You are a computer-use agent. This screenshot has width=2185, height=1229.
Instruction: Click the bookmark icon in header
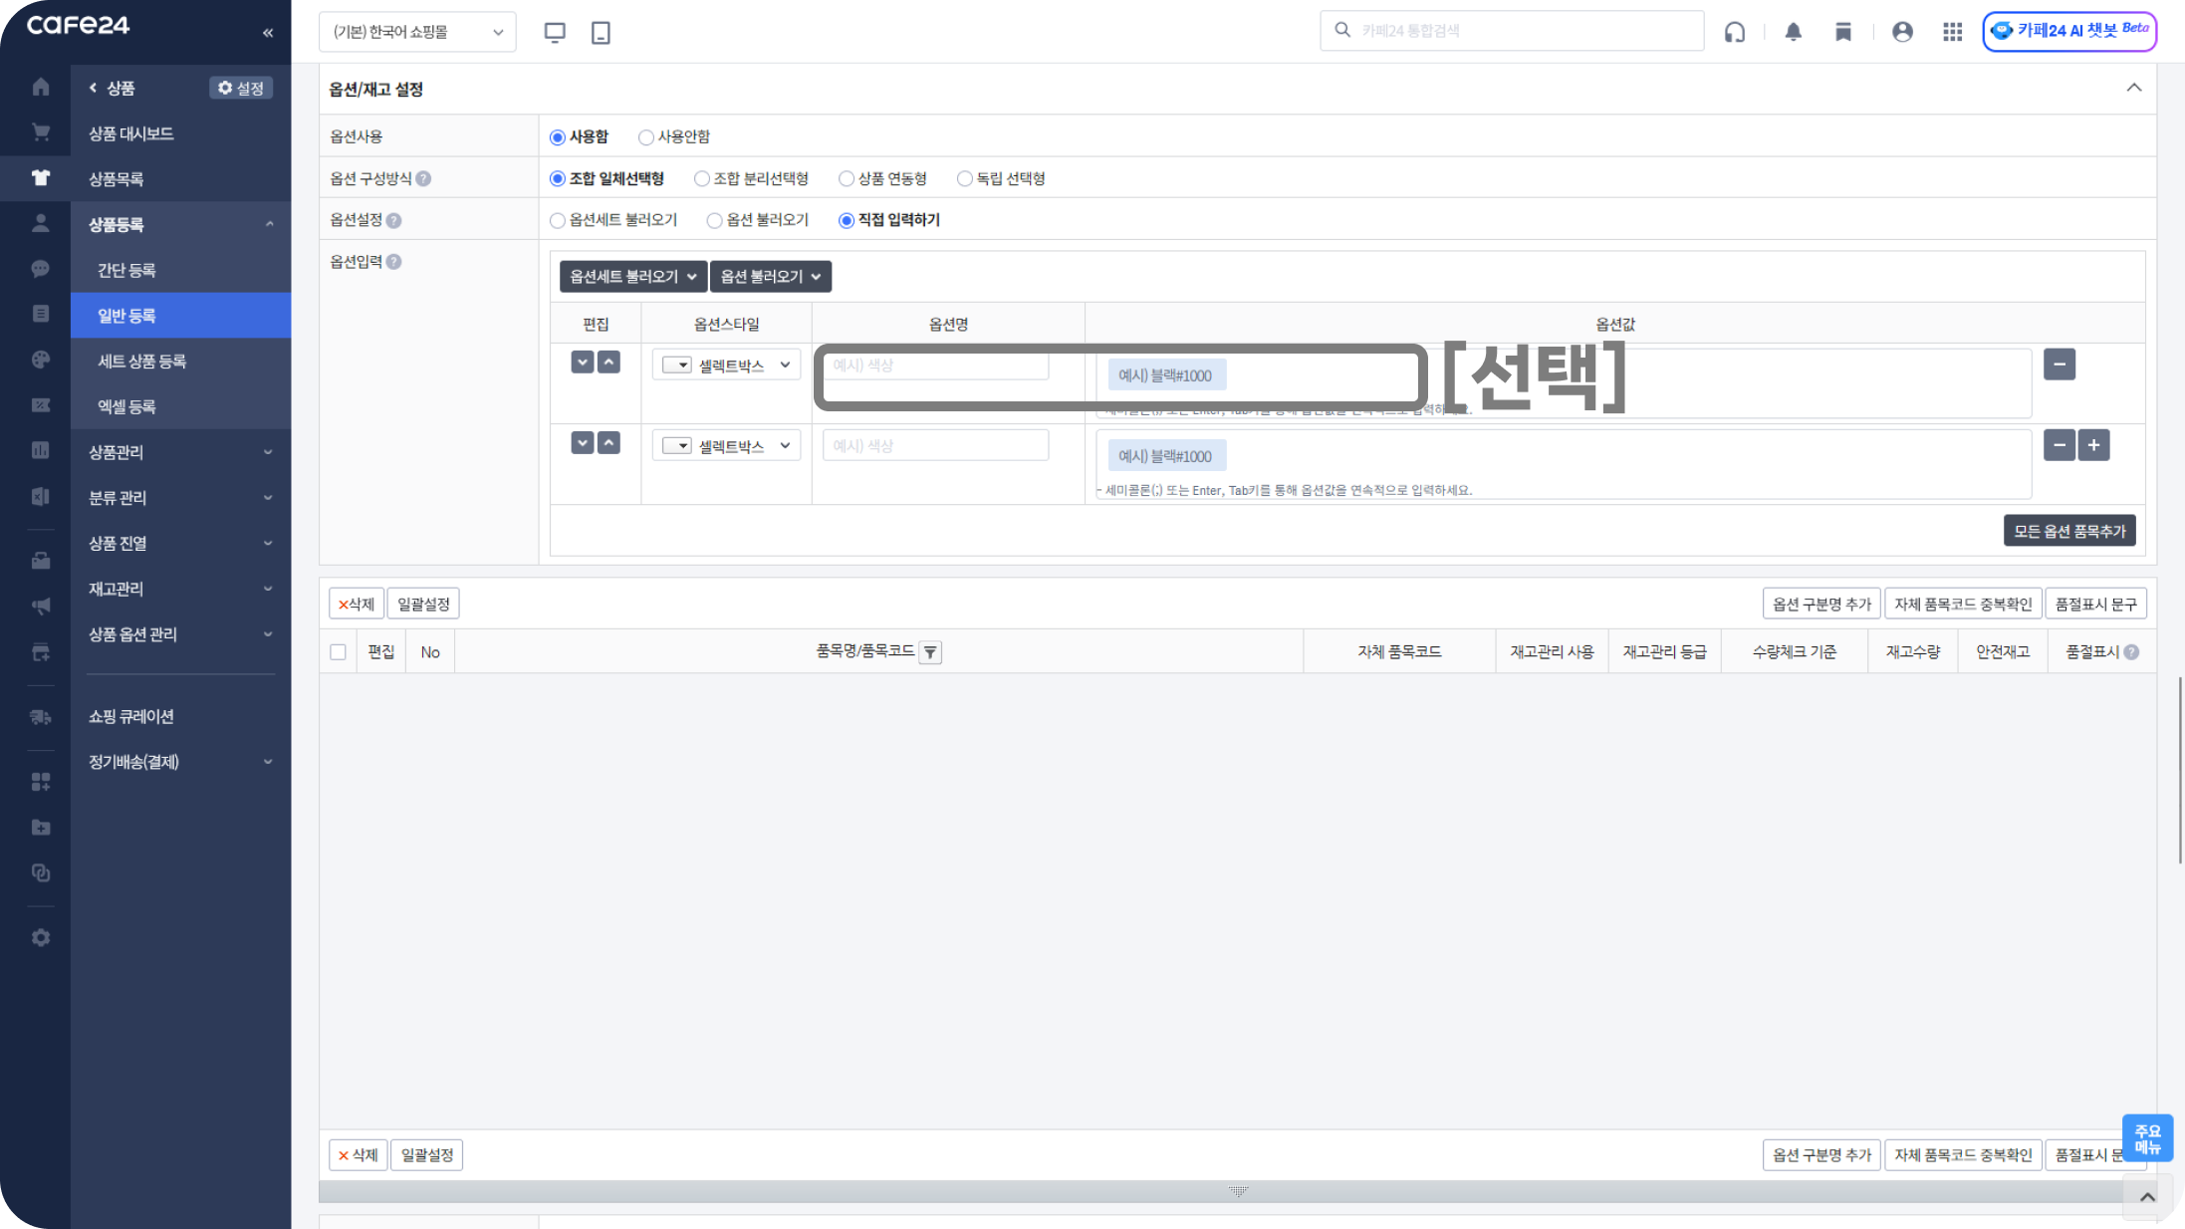point(1843,32)
